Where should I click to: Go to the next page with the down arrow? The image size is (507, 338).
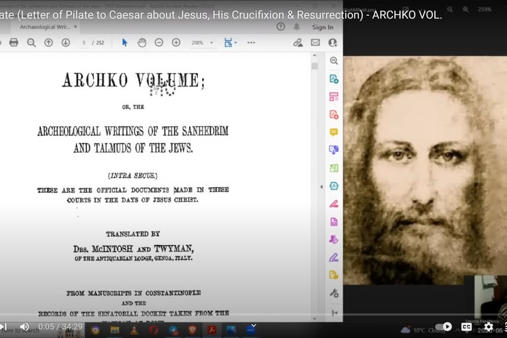(65, 42)
